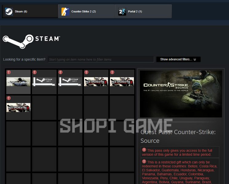Click the Steam logo icon in Steam tab
229x184 pixels.
click(9, 12)
